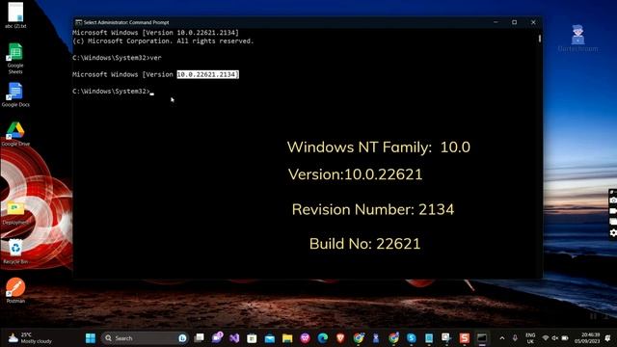
Task: Click the muted volume tray icon
Action: [x=555, y=338]
